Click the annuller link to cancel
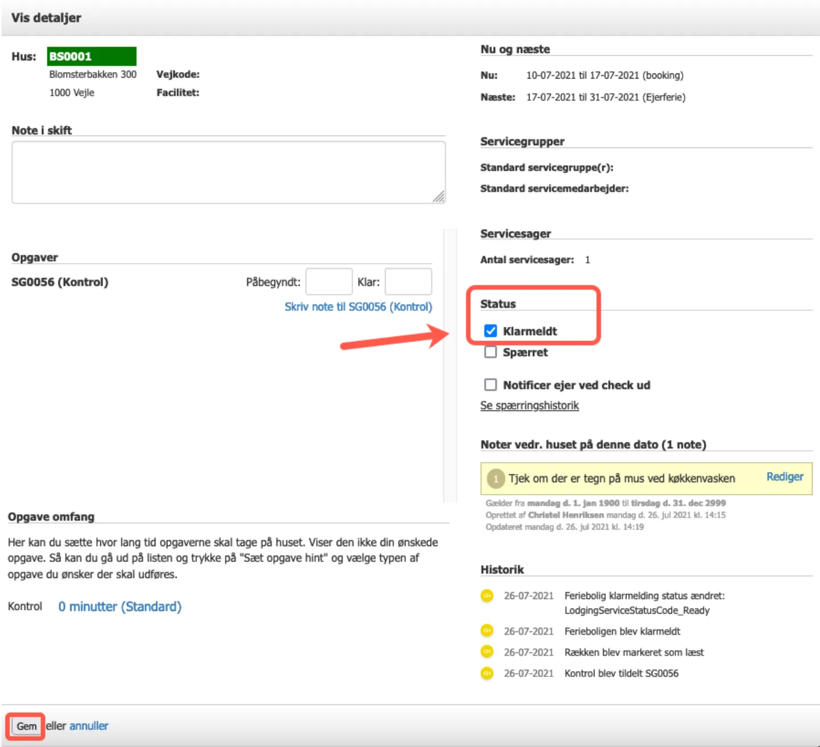820x747 pixels. click(x=89, y=726)
